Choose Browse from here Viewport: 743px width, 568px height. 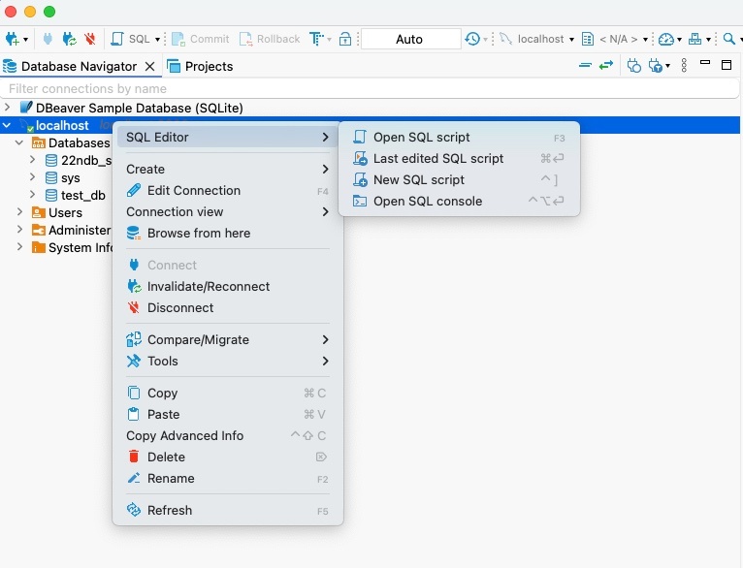pyautogui.click(x=228, y=233)
